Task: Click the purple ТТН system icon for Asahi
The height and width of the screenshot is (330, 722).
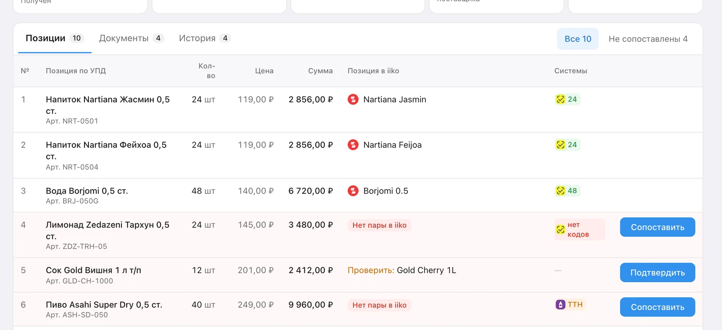Action: [x=560, y=305]
